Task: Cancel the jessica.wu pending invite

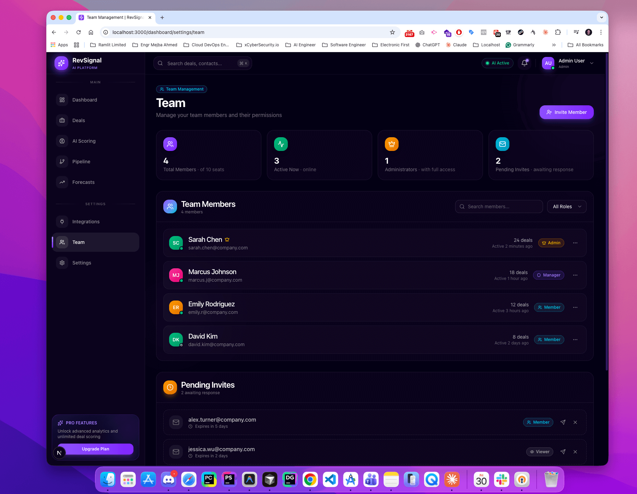Action: pyautogui.click(x=575, y=452)
